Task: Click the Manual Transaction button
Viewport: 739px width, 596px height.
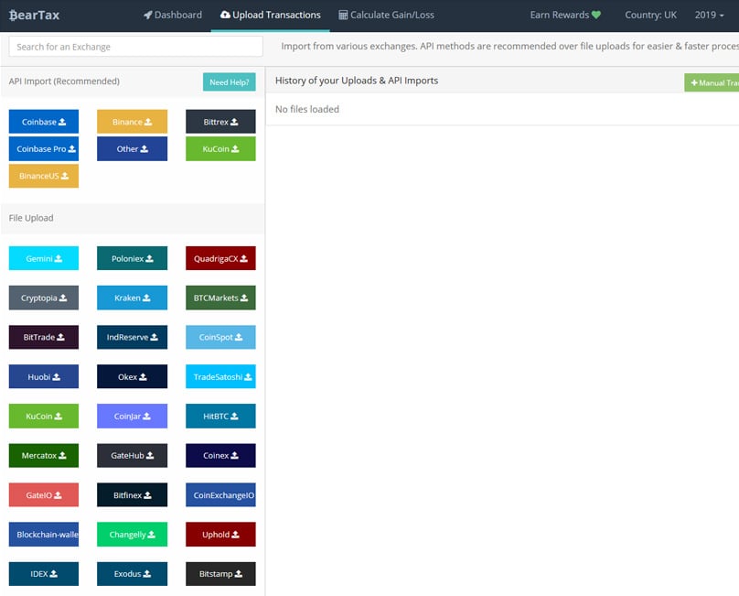Action: 713,82
